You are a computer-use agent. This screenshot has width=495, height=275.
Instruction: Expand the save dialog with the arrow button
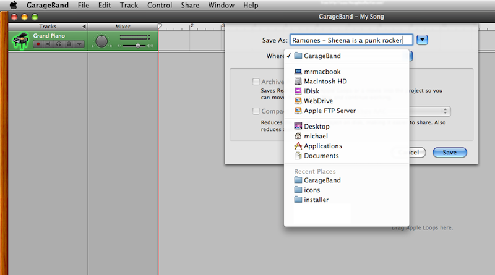422,40
